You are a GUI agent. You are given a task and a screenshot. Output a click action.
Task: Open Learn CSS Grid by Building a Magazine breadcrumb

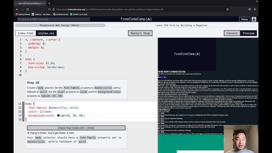tap(181, 25)
